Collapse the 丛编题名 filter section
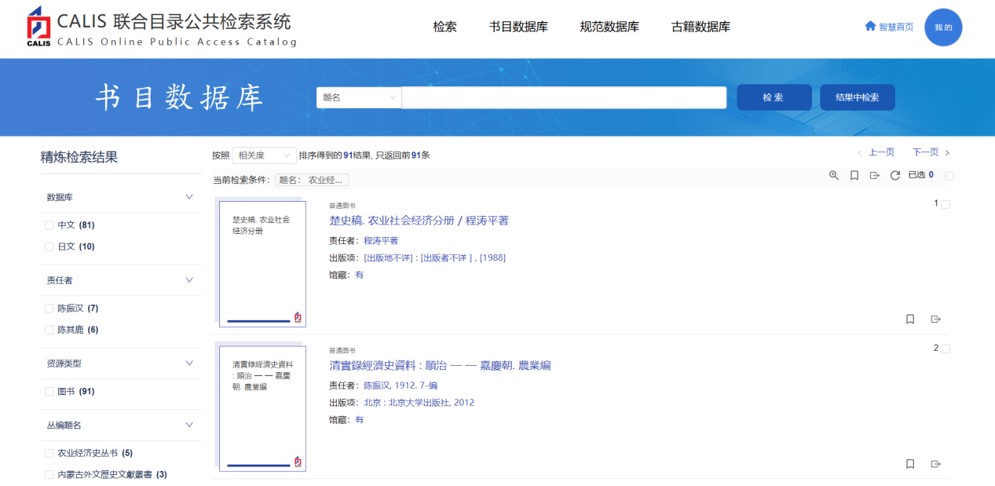This screenshot has width=995, height=486. click(188, 424)
